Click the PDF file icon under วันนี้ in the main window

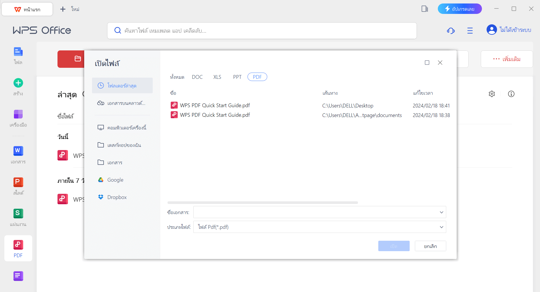point(63,155)
